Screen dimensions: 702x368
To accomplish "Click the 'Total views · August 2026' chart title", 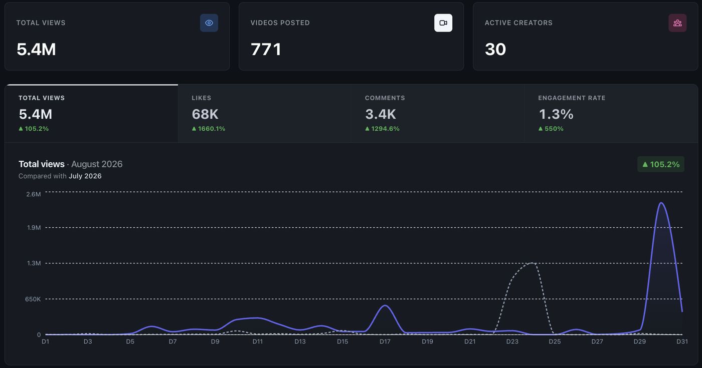I will 71,164.
